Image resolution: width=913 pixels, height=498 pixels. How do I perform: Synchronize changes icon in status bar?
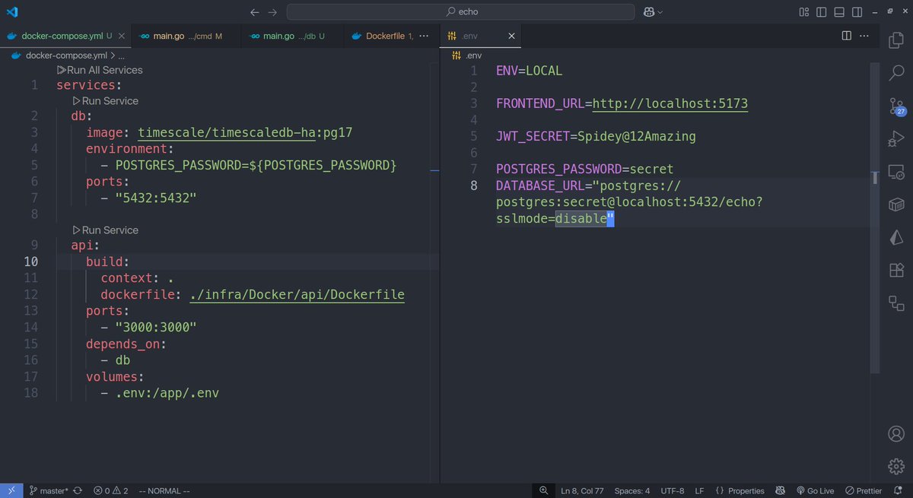pos(78,490)
